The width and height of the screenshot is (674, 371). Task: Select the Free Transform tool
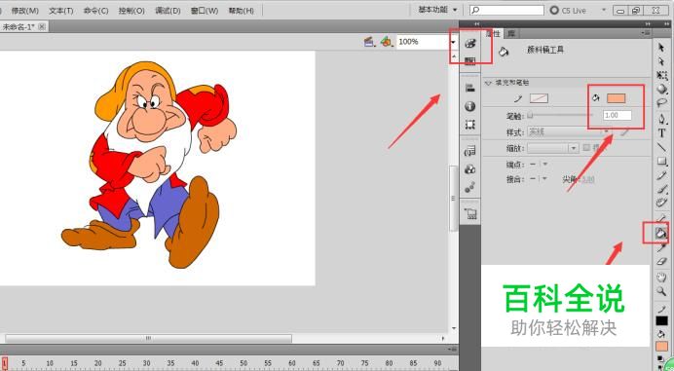pyautogui.click(x=662, y=75)
